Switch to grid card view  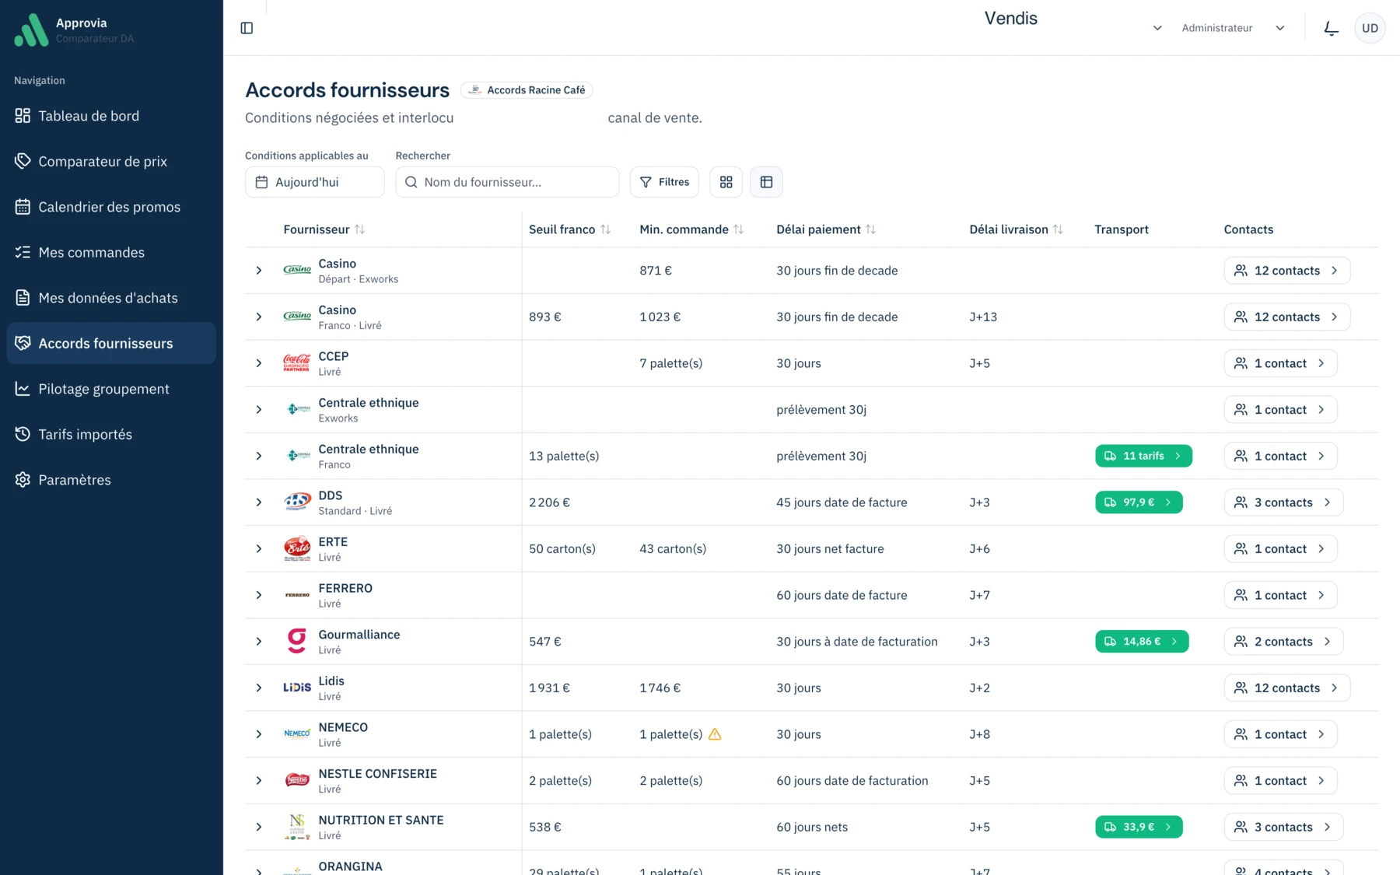pyautogui.click(x=726, y=182)
